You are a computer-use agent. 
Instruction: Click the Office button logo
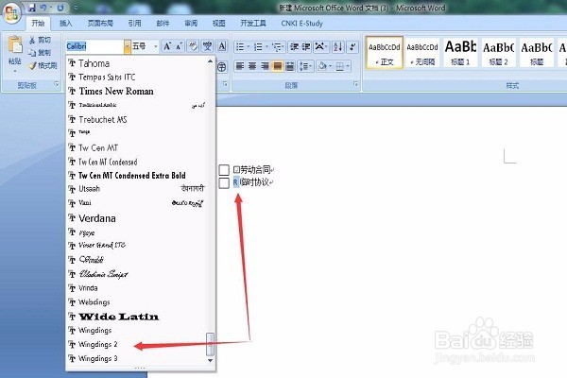pos(11,13)
